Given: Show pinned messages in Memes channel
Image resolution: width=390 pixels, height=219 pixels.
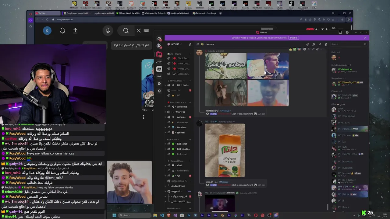Looking at the screenshot, I should tap(320, 44).
